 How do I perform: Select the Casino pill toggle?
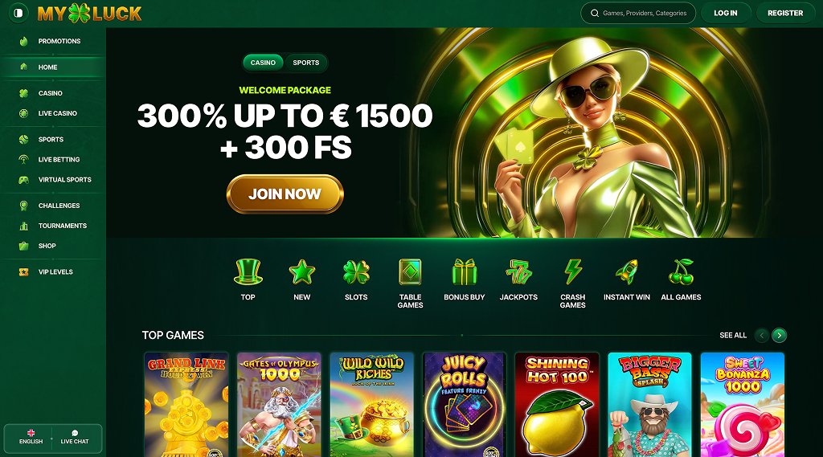[263, 63]
